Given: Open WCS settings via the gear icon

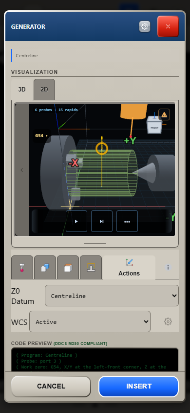Looking at the screenshot, I should tap(168, 321).
